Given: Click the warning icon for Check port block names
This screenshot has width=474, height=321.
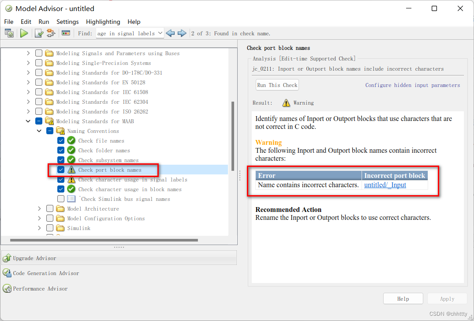Looking at the screenshot, I should click(71, 170).
